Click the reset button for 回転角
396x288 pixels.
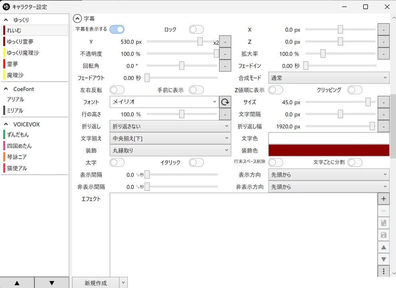click(x=225, y=66)
